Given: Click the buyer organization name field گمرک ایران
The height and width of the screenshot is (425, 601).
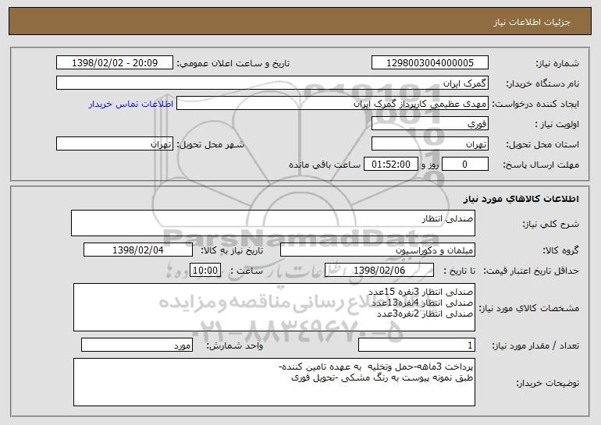Looking at the screenshot, I should pyautogui.click(x=272, y=83).
